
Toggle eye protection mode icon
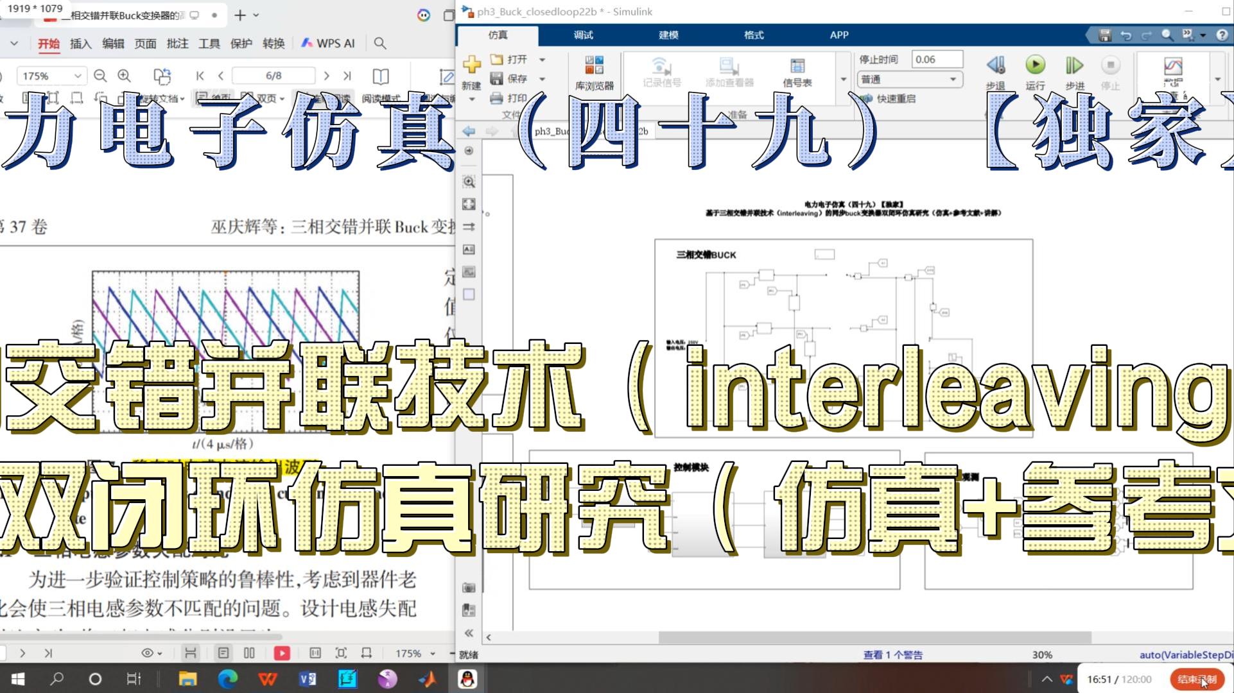(148, 653)
